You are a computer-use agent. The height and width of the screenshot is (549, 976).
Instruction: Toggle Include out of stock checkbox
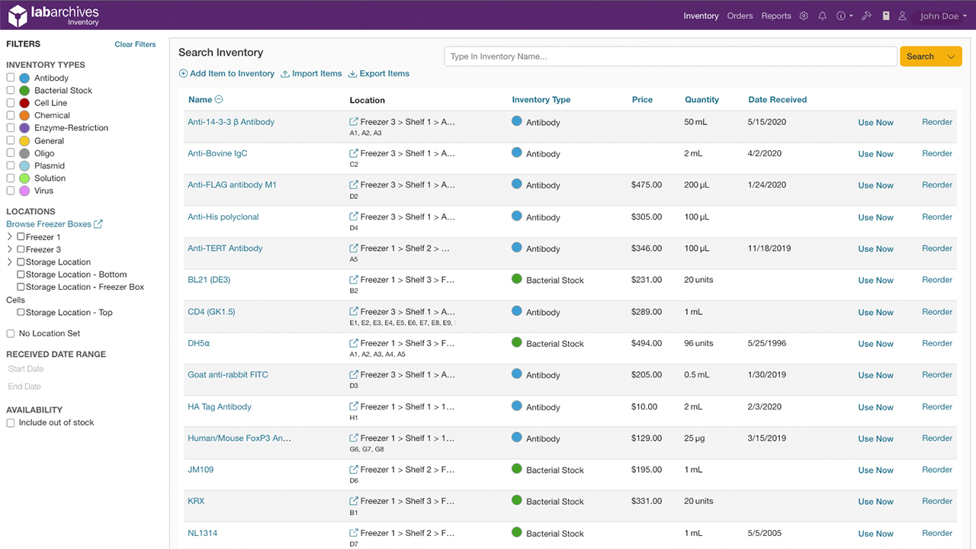point(11,422)
